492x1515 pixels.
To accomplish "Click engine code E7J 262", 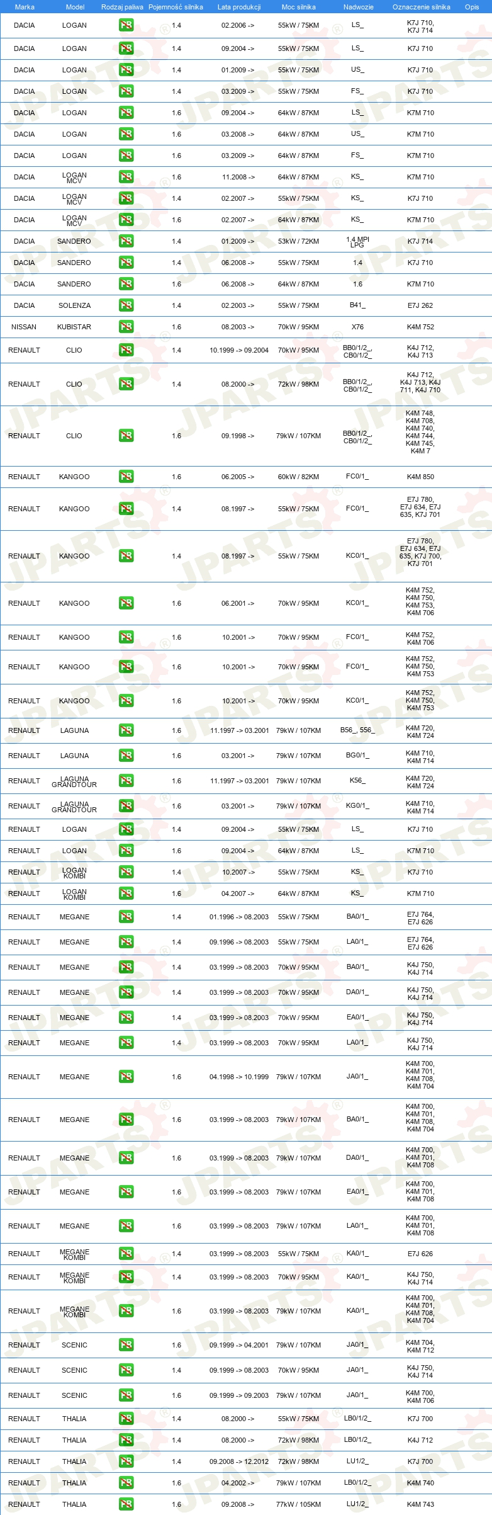I will point(420,305).
